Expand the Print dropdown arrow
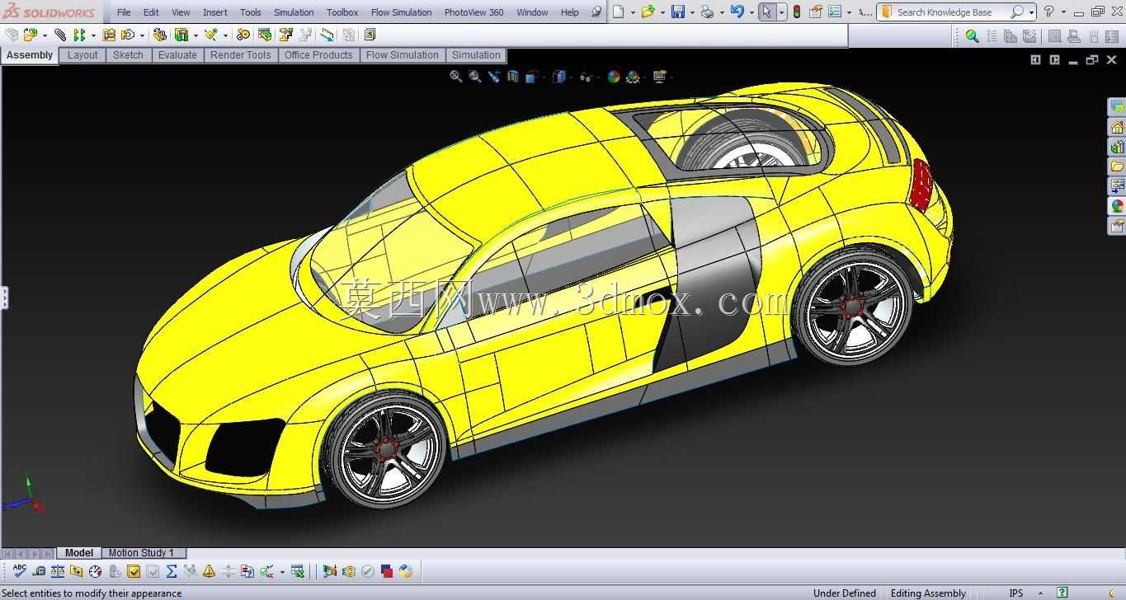1126x600 pixels. click(x=721, y=12)
